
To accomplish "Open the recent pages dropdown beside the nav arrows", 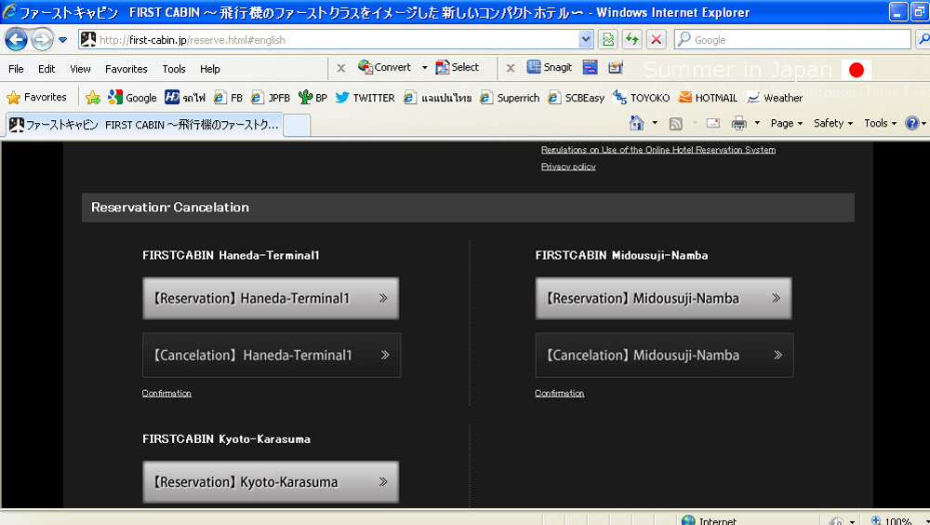I will click(x=63, y=40).
